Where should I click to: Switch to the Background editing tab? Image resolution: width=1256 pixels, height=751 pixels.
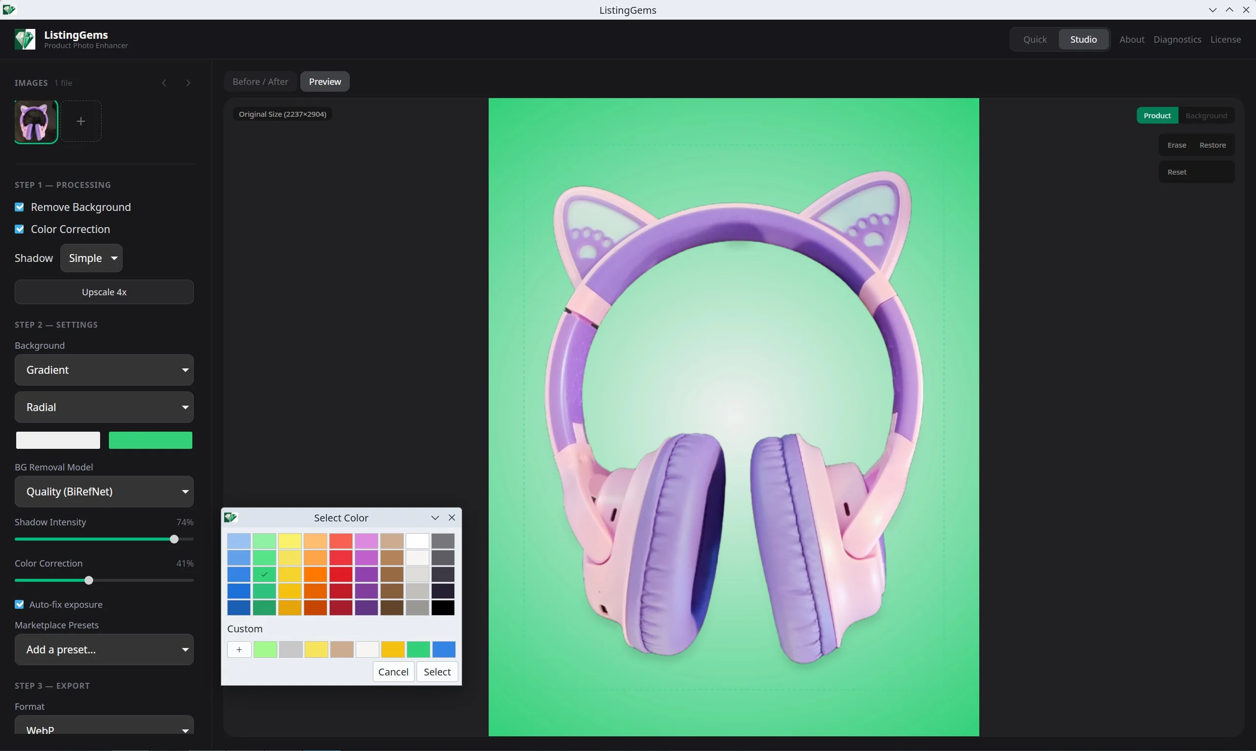coord(1207,115)
